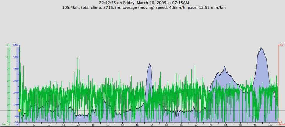The width and height of the screenshot is (285, 127).
Task: Click the tallest elevation peak above 96 km
Action: click(x=261, y=48)
